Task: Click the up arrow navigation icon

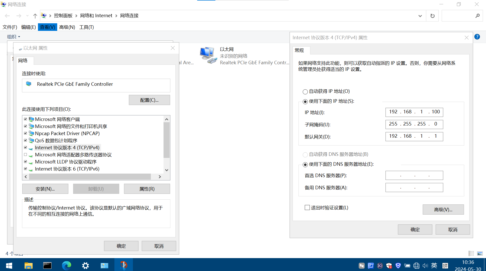Action: click(35, 16)
